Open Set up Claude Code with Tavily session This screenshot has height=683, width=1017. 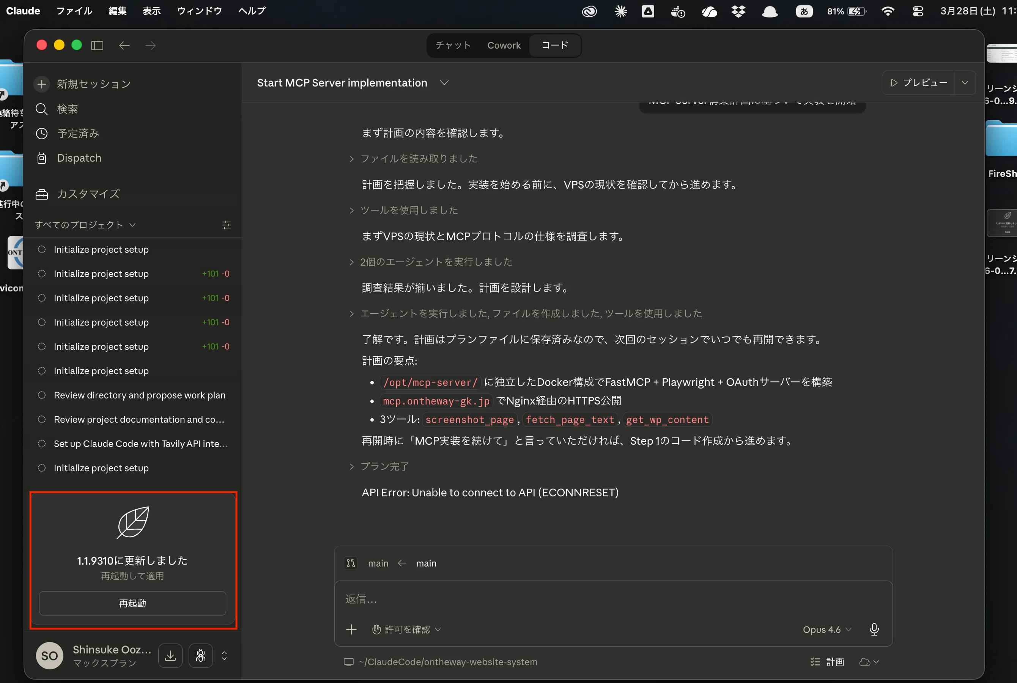tap(133, 444)
